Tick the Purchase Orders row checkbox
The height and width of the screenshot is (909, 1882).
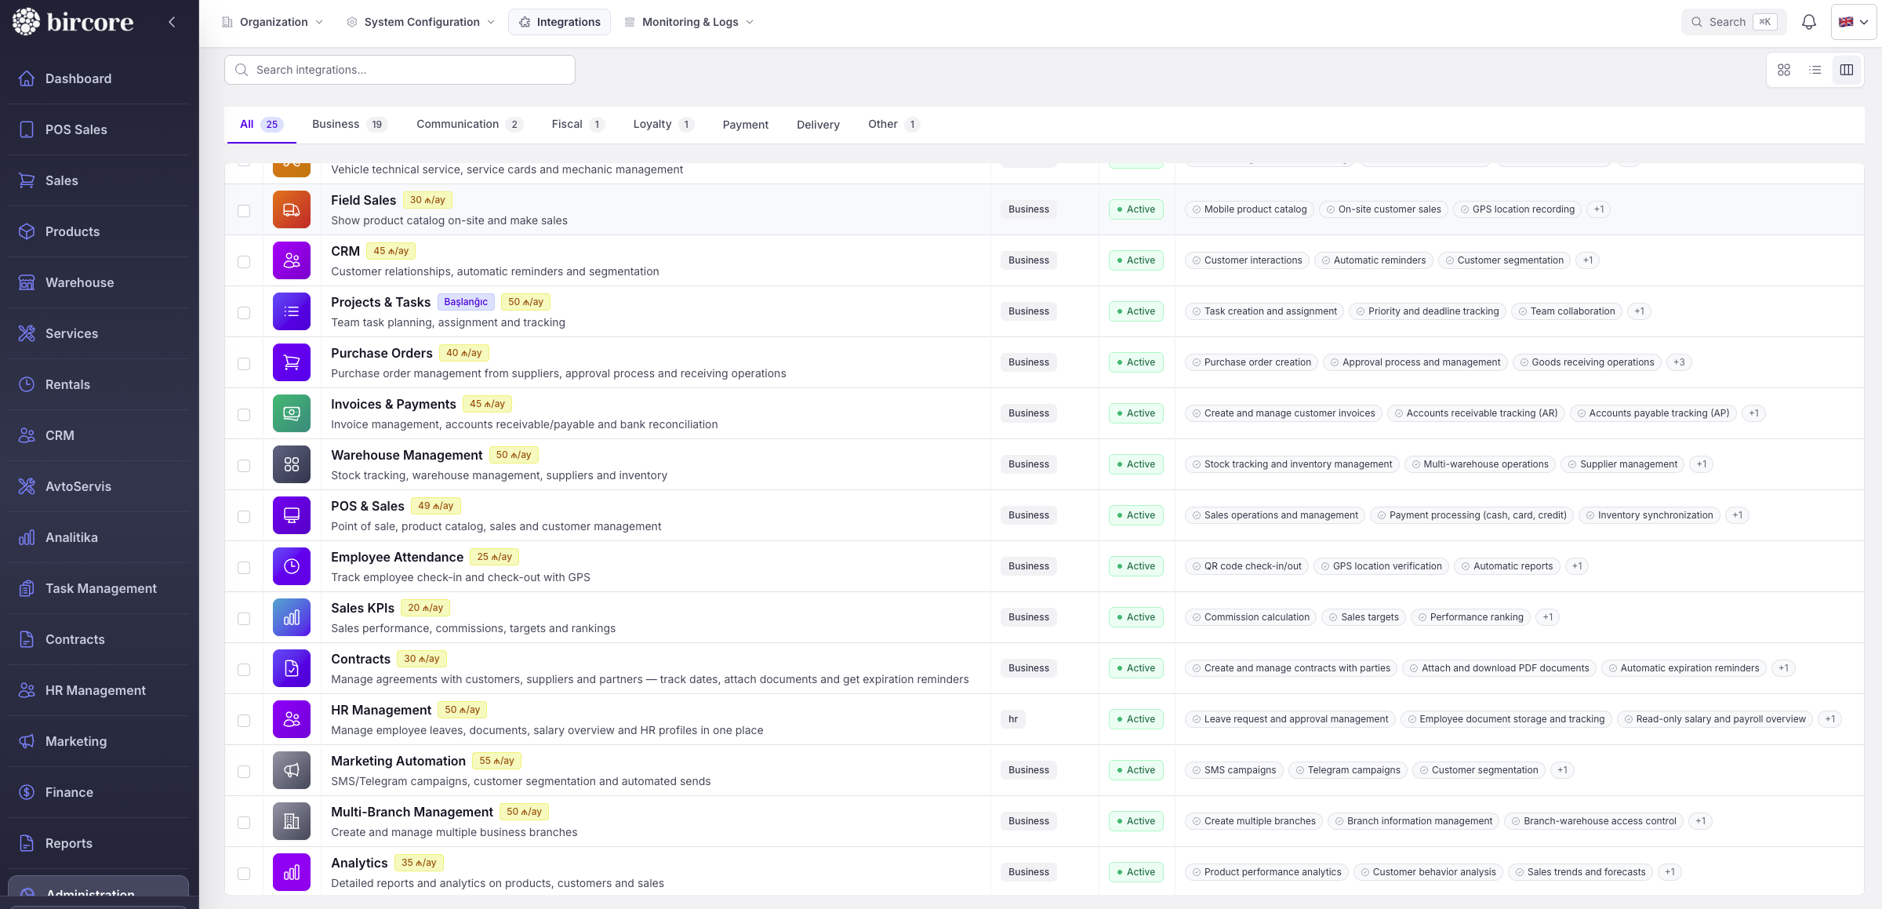coord(244,364)
